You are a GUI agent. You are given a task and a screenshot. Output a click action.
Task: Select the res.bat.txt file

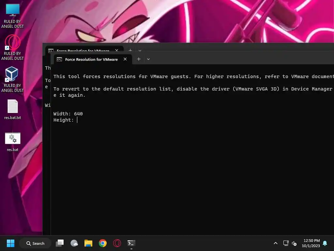tap(13, 109)
